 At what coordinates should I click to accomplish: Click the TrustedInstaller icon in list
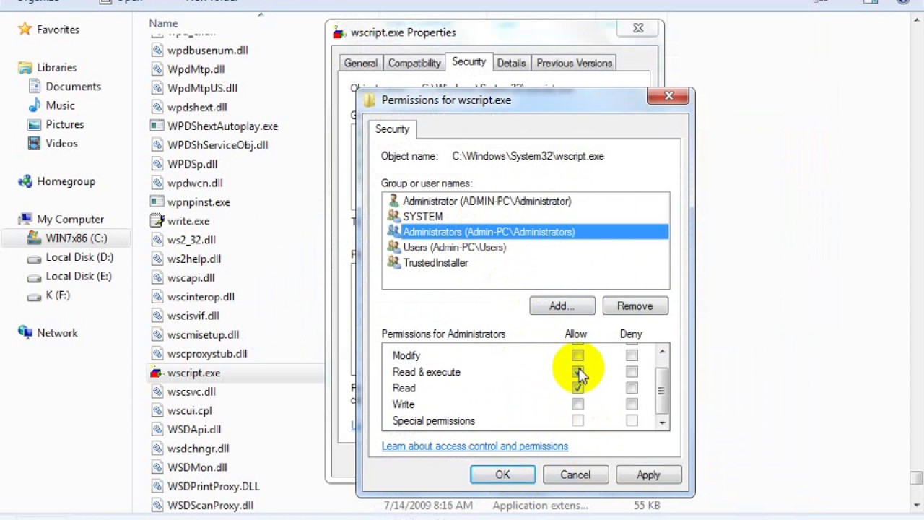click(393, 262)
